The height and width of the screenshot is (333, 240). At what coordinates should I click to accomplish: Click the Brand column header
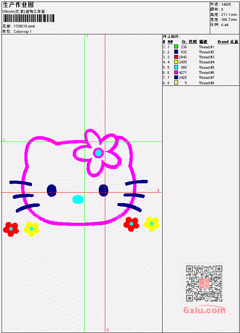pos(223,42)
